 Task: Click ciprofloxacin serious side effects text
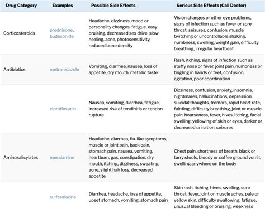click(x=218, y=109)
